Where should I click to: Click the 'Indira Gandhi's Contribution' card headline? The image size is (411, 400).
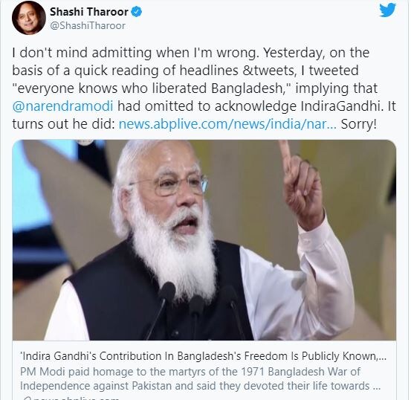pyautogui.click(x=203, y=356)
